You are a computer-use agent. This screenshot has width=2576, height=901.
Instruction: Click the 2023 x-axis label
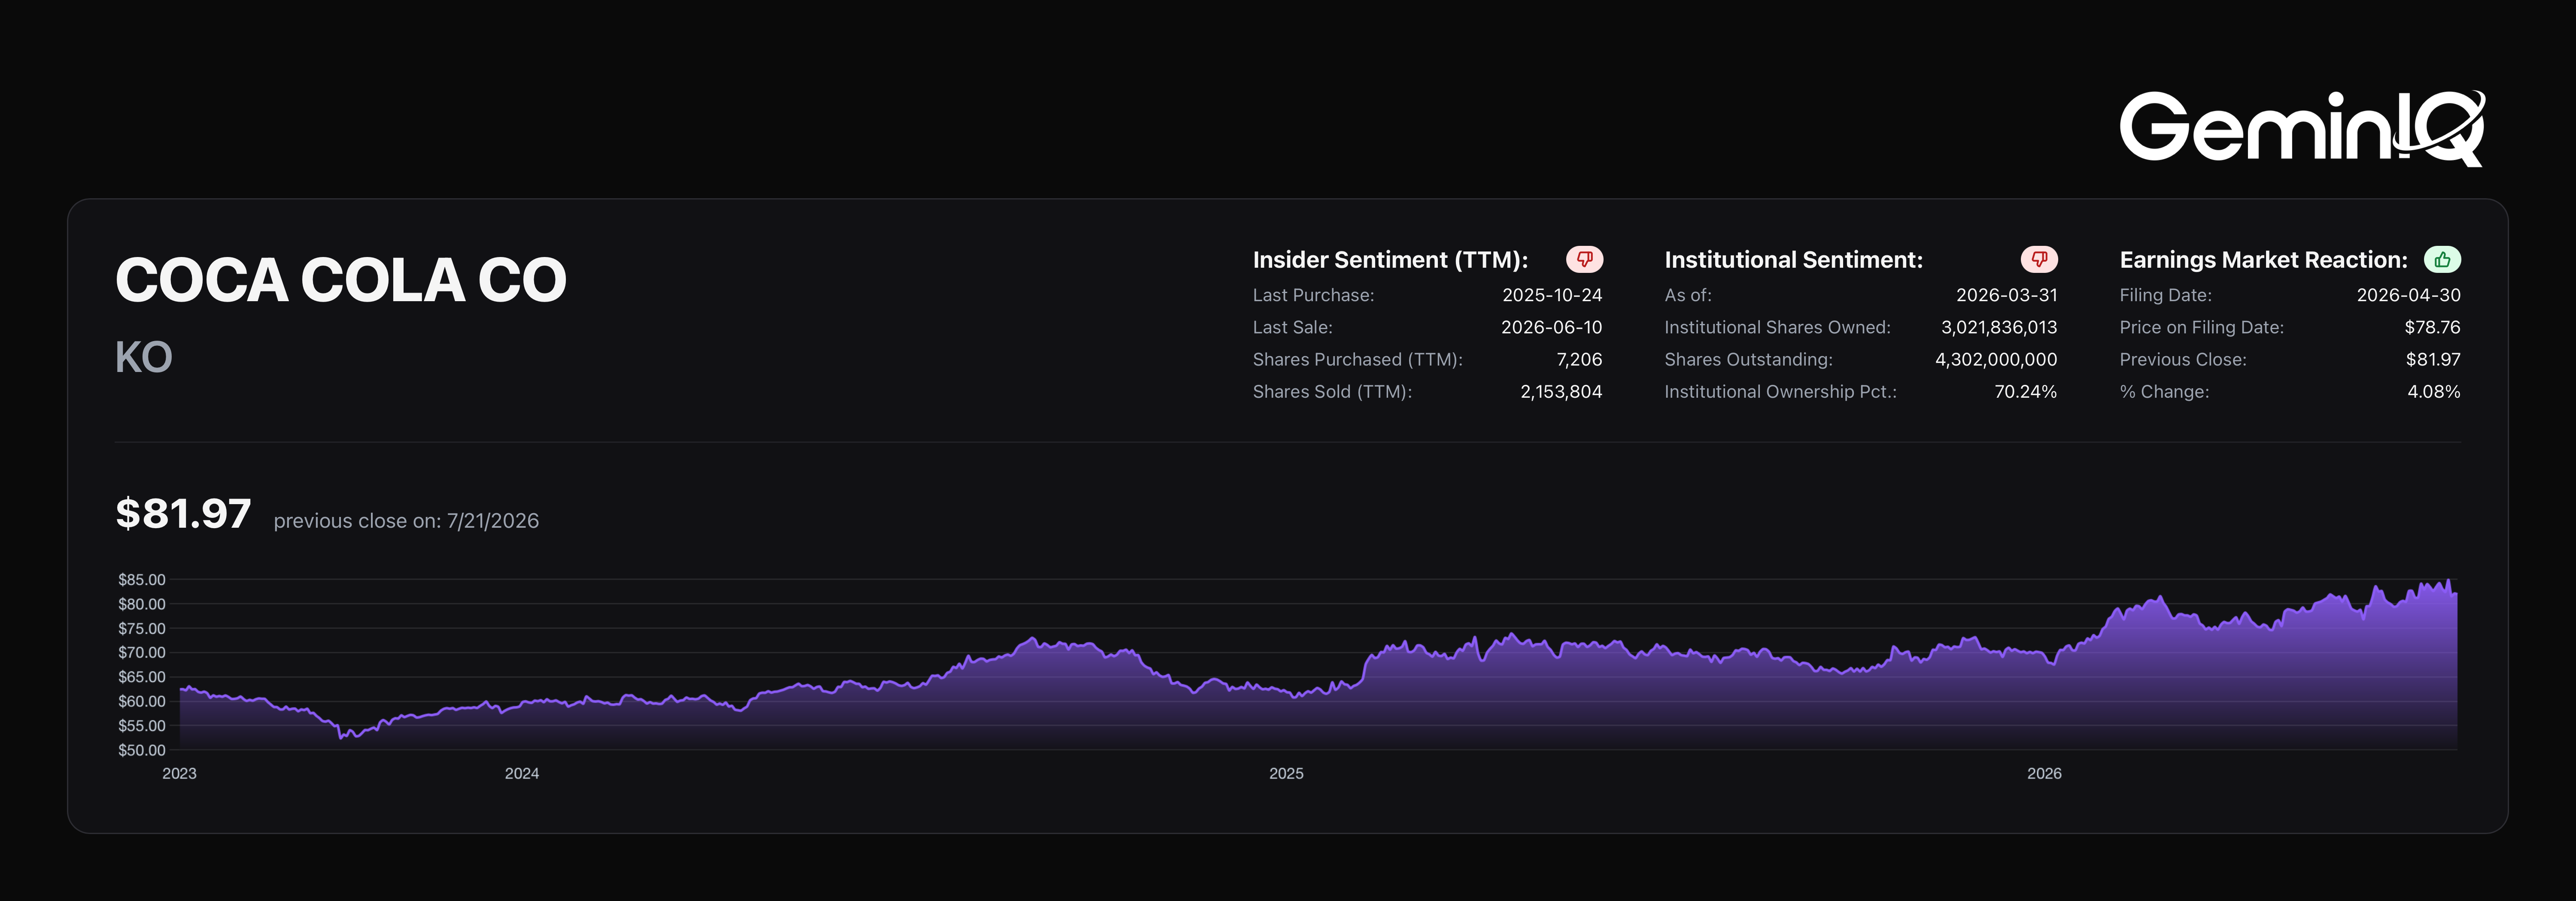point(180,773)
